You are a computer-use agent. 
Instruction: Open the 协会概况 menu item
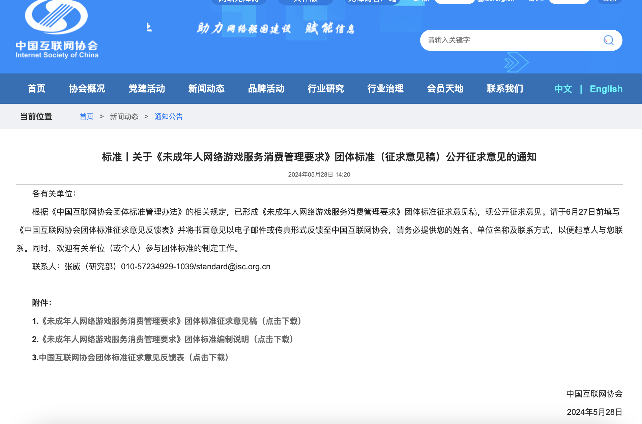tap(87, 89)
